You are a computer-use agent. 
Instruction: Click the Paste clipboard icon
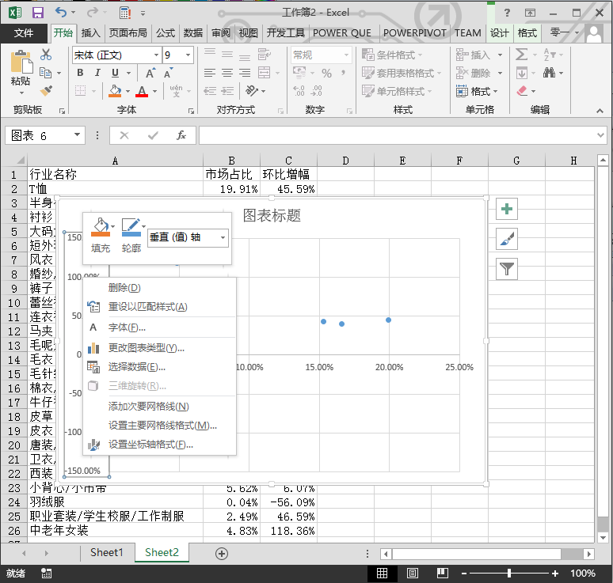point(21,62)
